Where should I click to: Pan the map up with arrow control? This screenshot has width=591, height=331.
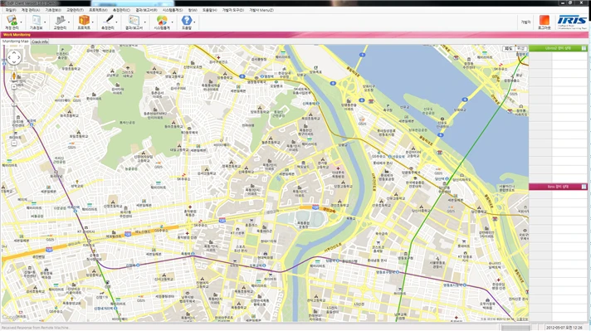14,53
